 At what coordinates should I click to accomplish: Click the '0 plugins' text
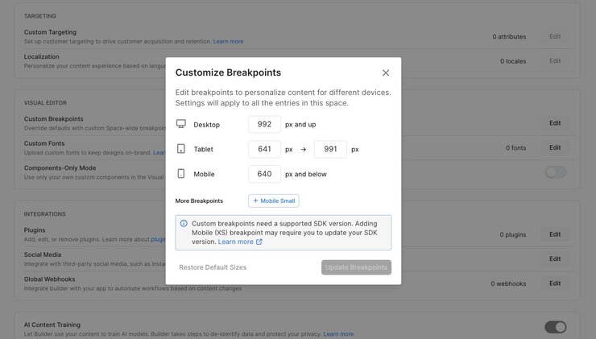coord(513,234)
